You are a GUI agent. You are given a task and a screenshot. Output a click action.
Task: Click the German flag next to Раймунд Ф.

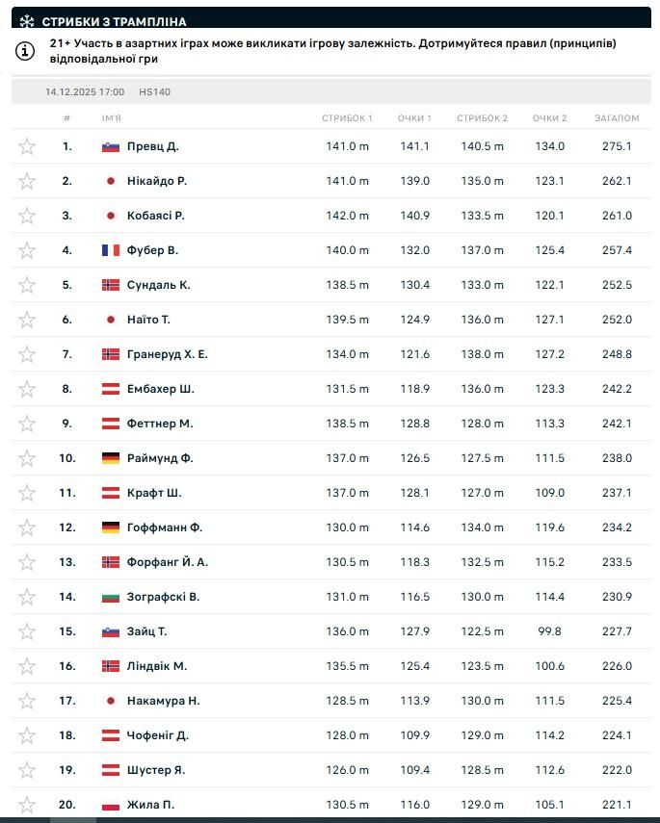[x=111, y=458]
